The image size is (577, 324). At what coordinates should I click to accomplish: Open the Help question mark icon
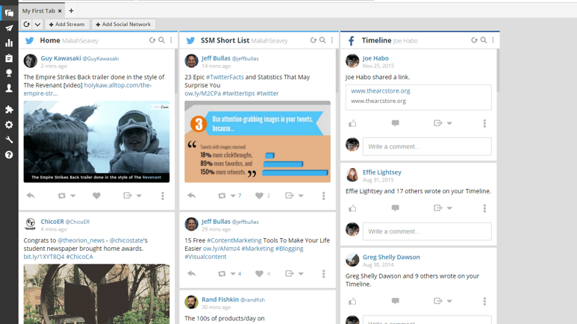tap(9, 155)
